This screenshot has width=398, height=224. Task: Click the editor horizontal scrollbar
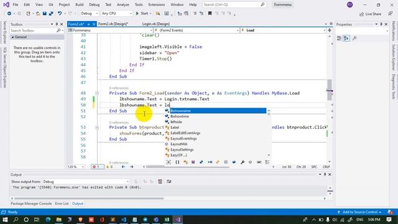[188, 167]
